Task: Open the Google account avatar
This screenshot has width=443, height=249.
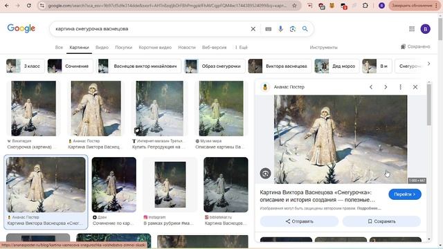Action: pyautogui.click(x=425, y=29)
